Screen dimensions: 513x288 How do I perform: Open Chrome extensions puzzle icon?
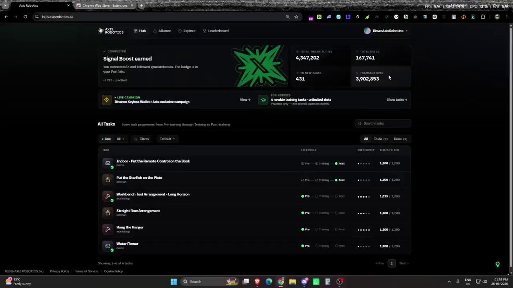tap(483, 17)
